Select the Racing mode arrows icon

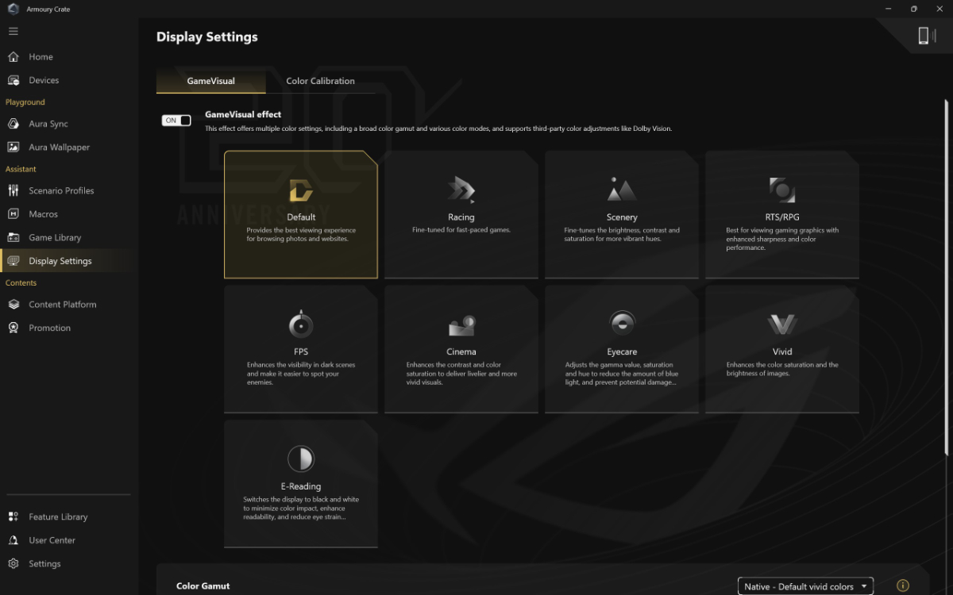tap(461, 190)
